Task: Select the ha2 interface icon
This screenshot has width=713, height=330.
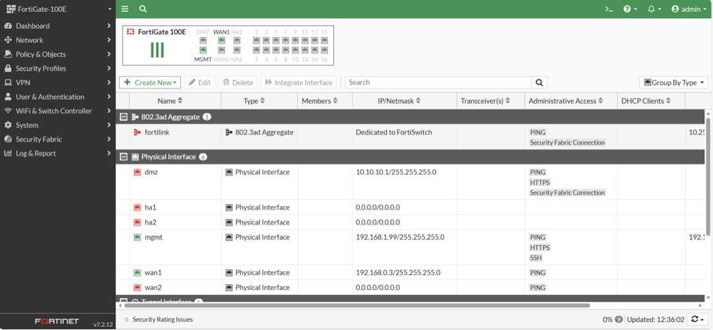Action: 137,222
